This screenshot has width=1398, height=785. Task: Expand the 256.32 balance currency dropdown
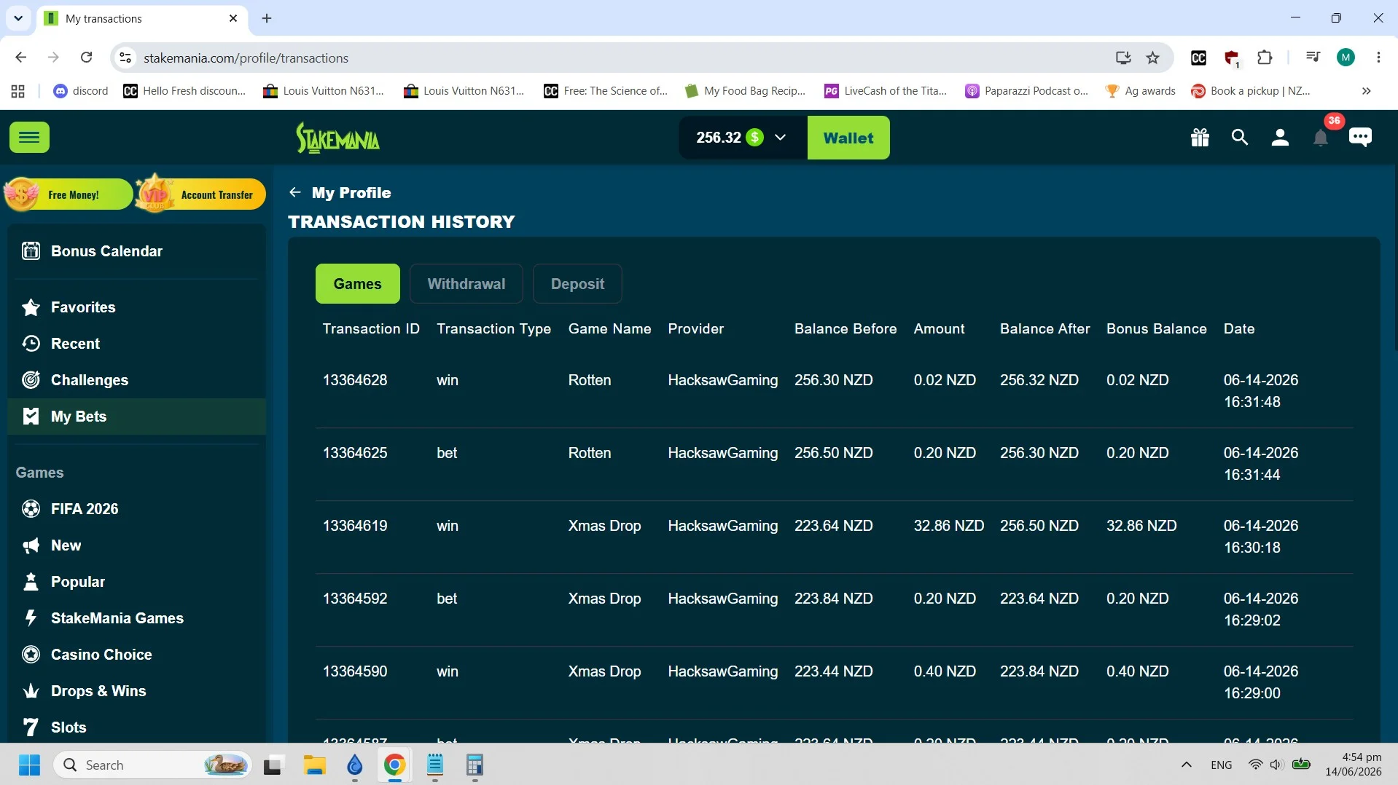tap(780, 137)
